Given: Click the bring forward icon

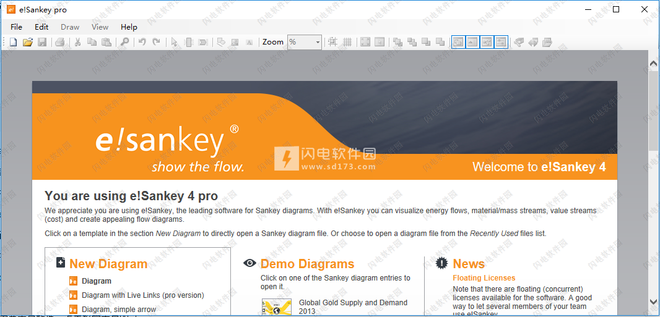Looking at the screenshot, I should (x=412, y=42).
